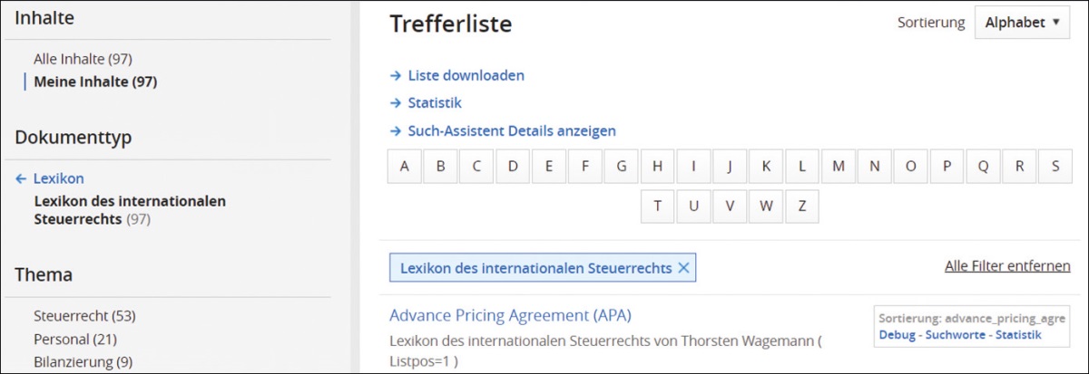Image resolution: width=1089 pixels, height=374 pixels.
Task: Click the Suchworte link
Action: [956, 335]
